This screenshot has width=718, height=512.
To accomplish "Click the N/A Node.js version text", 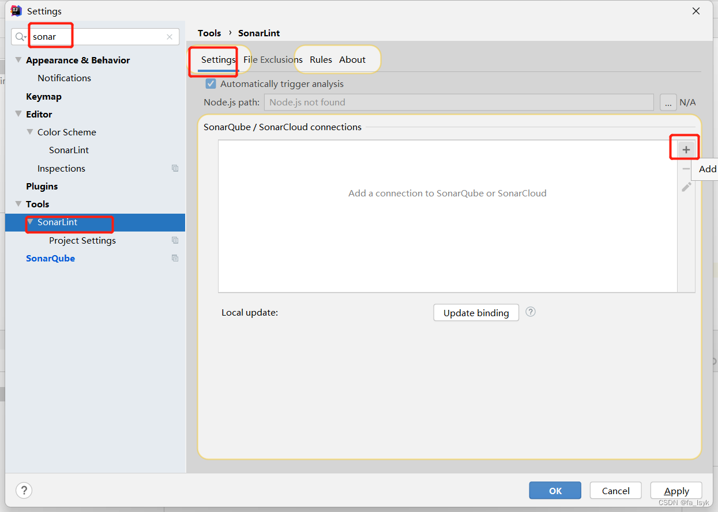I will click(687, 103).
